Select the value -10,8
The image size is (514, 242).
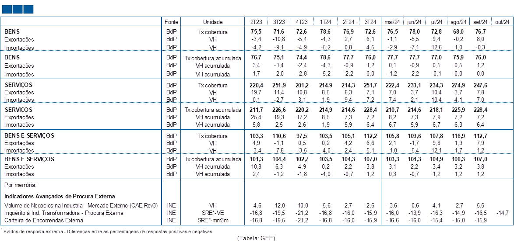click(x=279, y=40)
